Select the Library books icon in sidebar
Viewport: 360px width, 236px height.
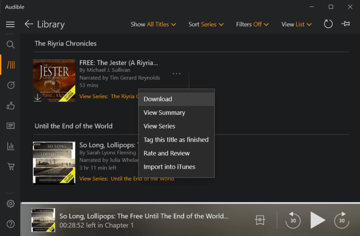coord(11,65)
